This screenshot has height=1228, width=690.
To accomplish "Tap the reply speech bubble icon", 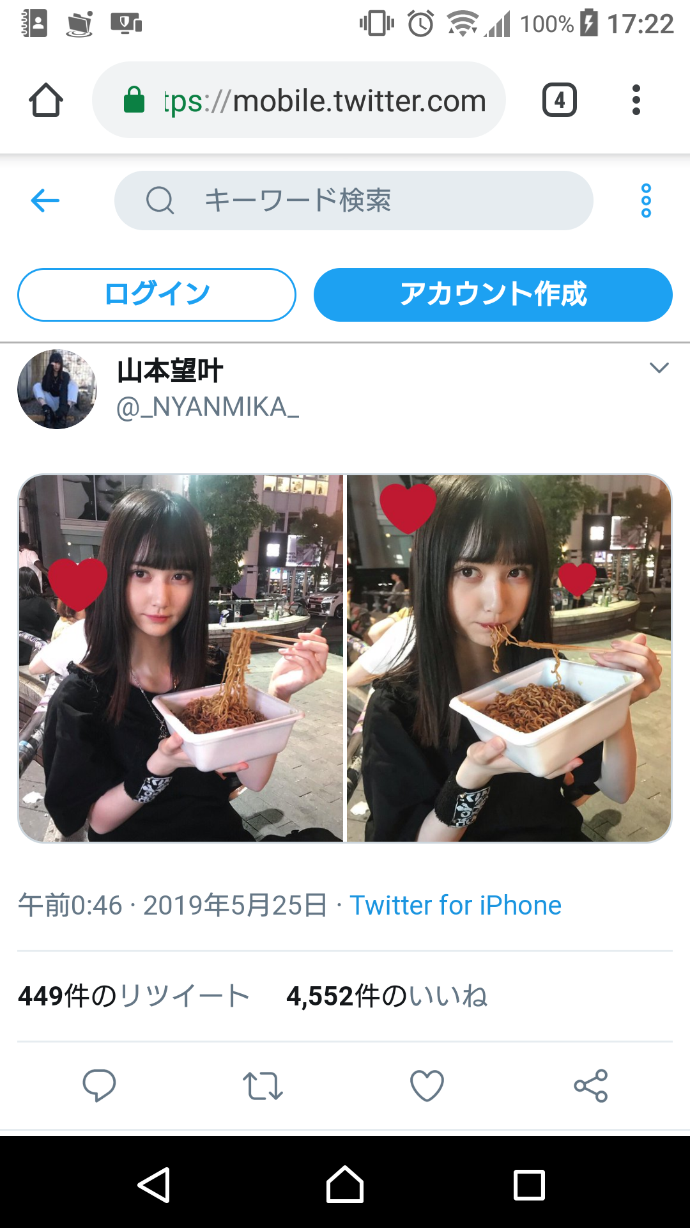I will (99, 1085).
